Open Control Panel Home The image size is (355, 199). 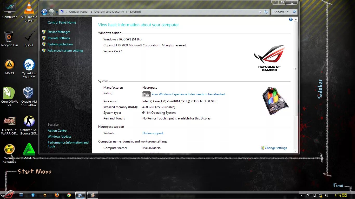point(62,23)
